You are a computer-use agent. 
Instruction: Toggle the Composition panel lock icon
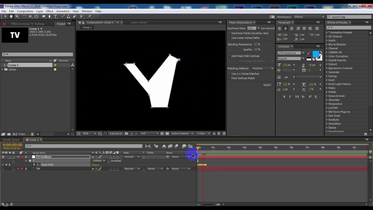coord(83,22)
